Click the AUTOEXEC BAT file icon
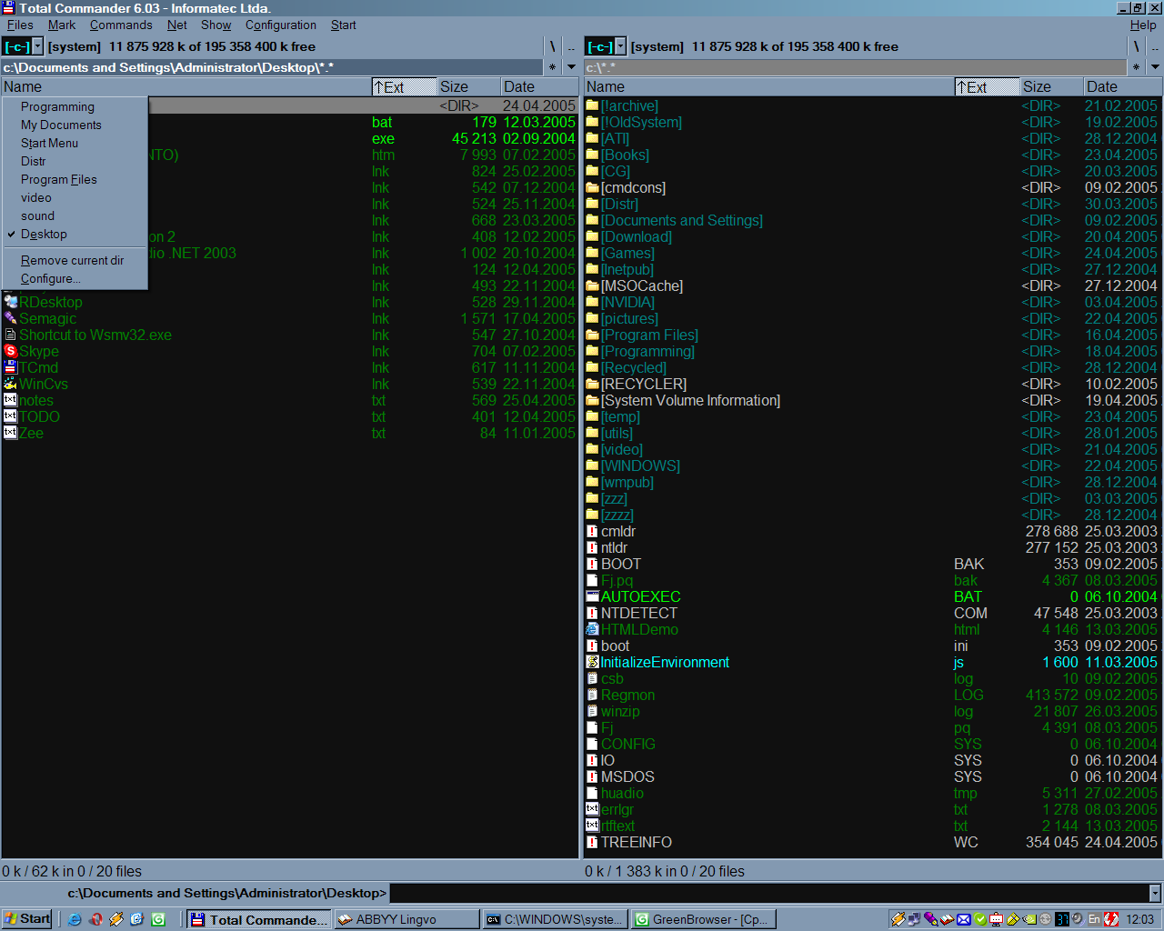This screenshot has height=931, width=1164. (x=593, y=597)
